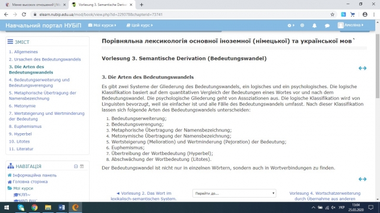Open Інформаційна панель link
This screenshot has height=213, width=380.
34,175
